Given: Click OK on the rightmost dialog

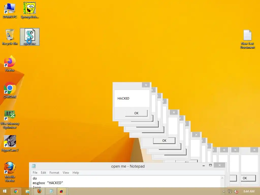Looking at the screenshot, I should click(x=248, y=178).
